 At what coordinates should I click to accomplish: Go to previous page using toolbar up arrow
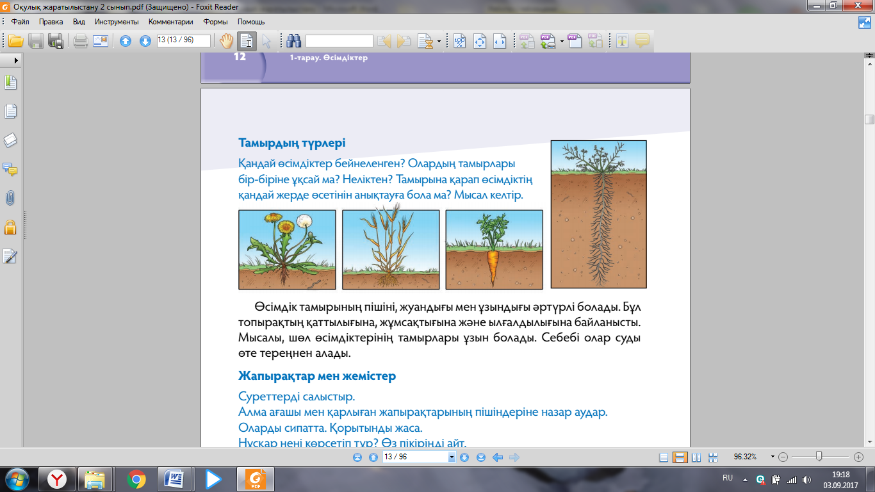point(126,41)
